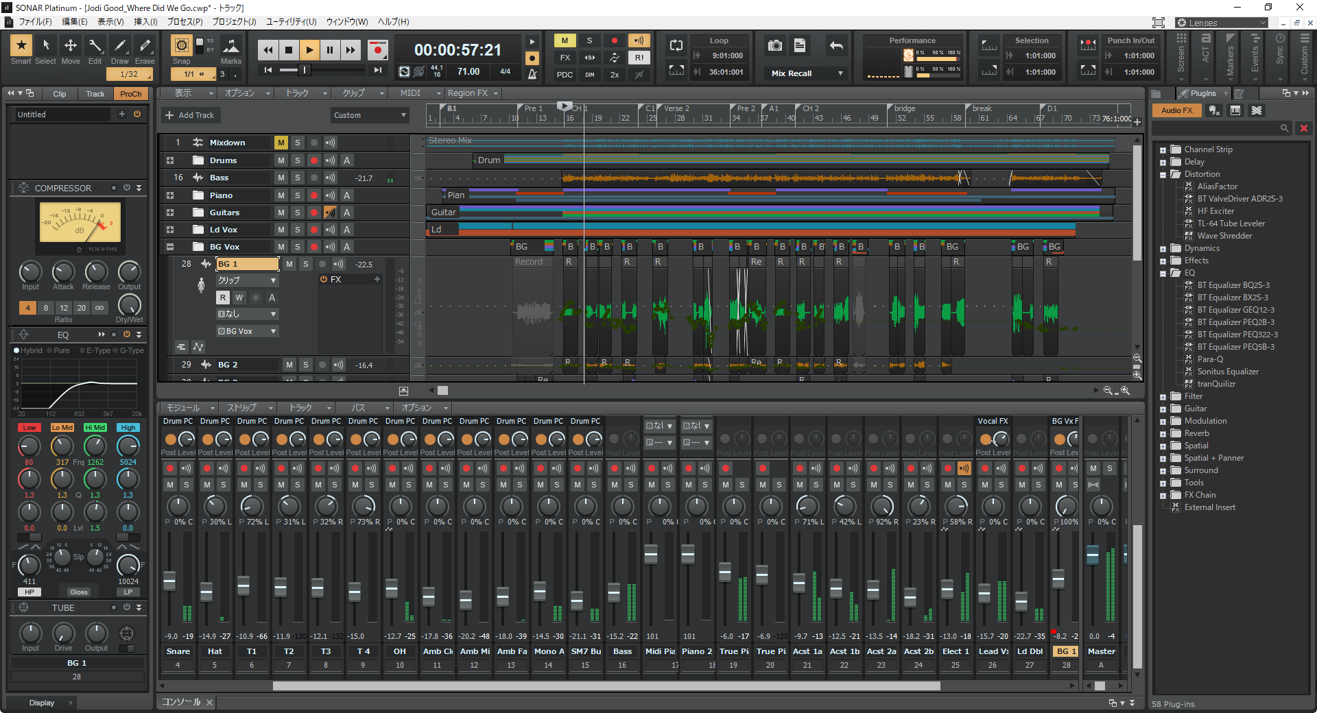Screen dimensions: 1317x713
Task: Toggle input echo on Guitars track
Action: tap(331, 213)
